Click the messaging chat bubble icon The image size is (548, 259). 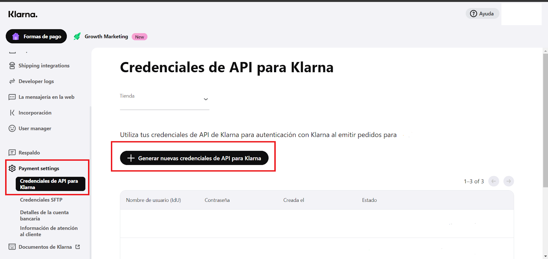tap(12, 97)
